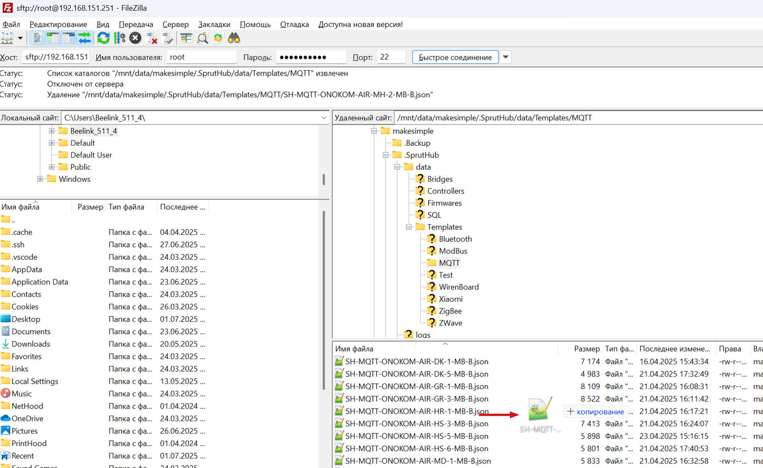Open the Помощь menu
Viewport: 763px width, 468px height.
(255, 24)
